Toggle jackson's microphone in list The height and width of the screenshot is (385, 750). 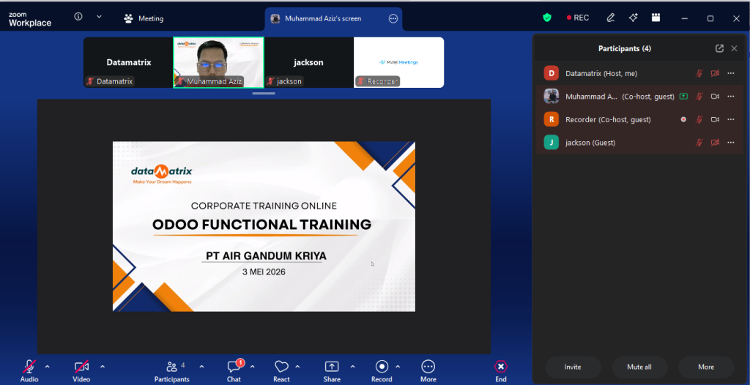699,143
